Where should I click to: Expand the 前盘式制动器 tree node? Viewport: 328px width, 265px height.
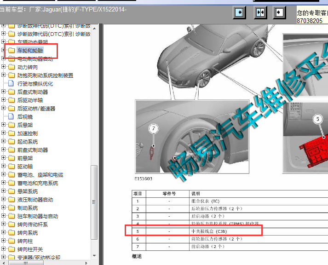[3, 150]
